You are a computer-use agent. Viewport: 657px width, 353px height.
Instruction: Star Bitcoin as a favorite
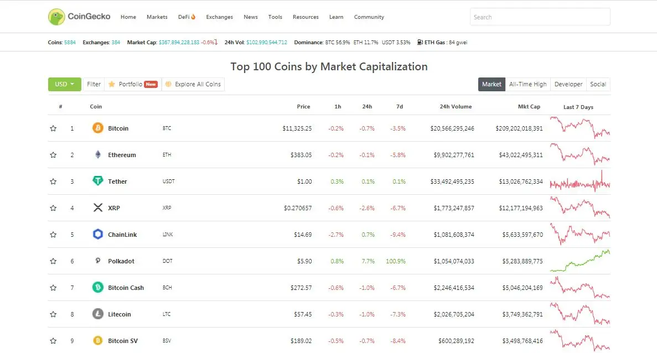[53, 128]
